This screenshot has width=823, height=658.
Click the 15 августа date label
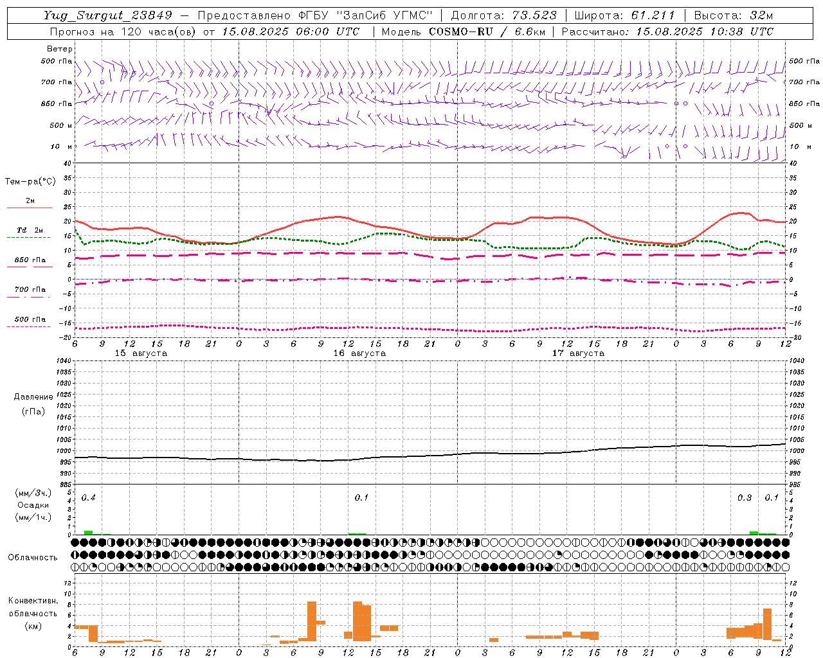point(141,353)
